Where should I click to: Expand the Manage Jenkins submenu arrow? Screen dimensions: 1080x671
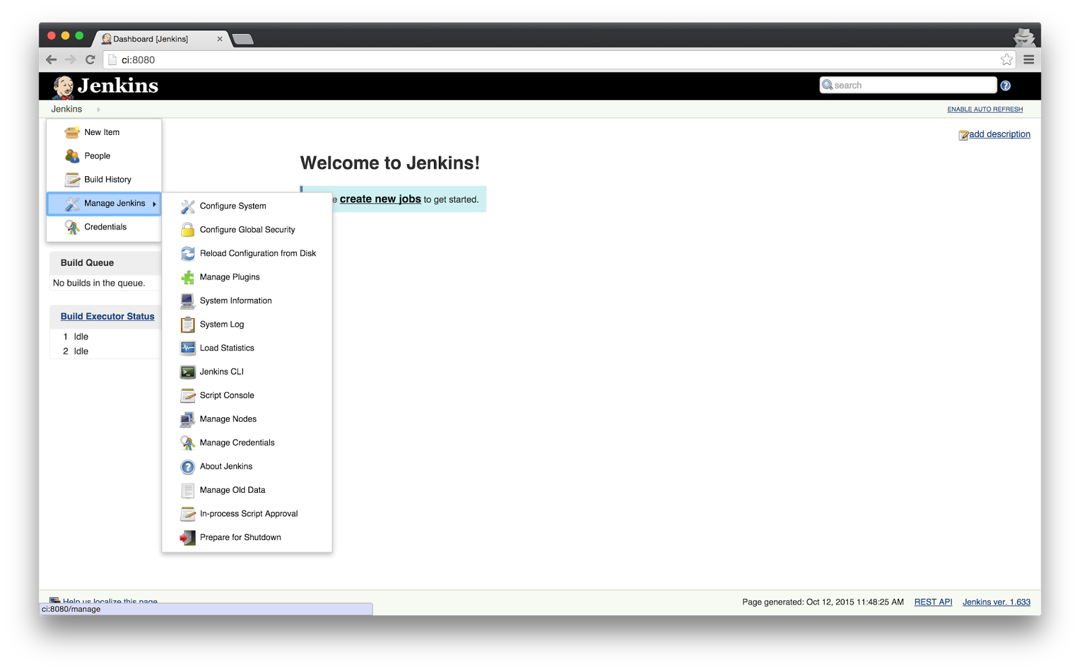[x=155, y=204]
